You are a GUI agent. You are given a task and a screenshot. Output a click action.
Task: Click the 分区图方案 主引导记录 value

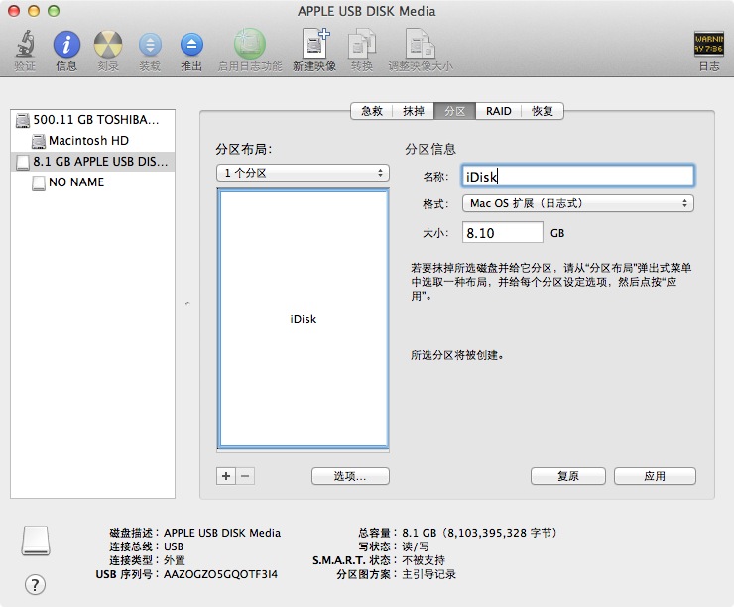[x=428, y=574]
